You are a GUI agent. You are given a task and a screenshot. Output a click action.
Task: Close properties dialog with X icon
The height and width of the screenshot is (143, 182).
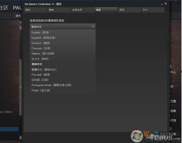pos(166,4)
